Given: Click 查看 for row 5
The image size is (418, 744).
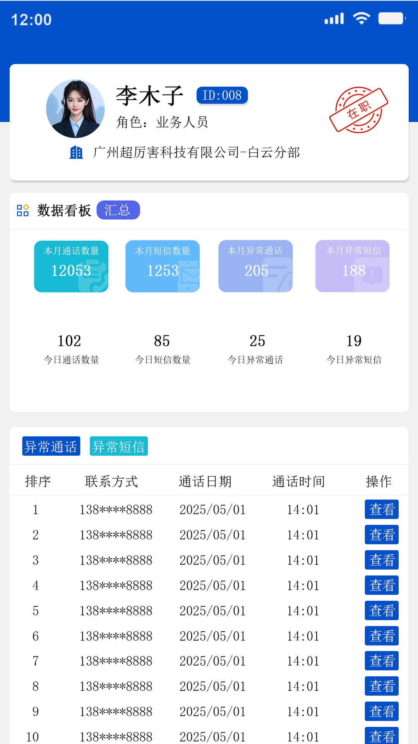Looking at the screenshot, I should [x=382, y=611].
